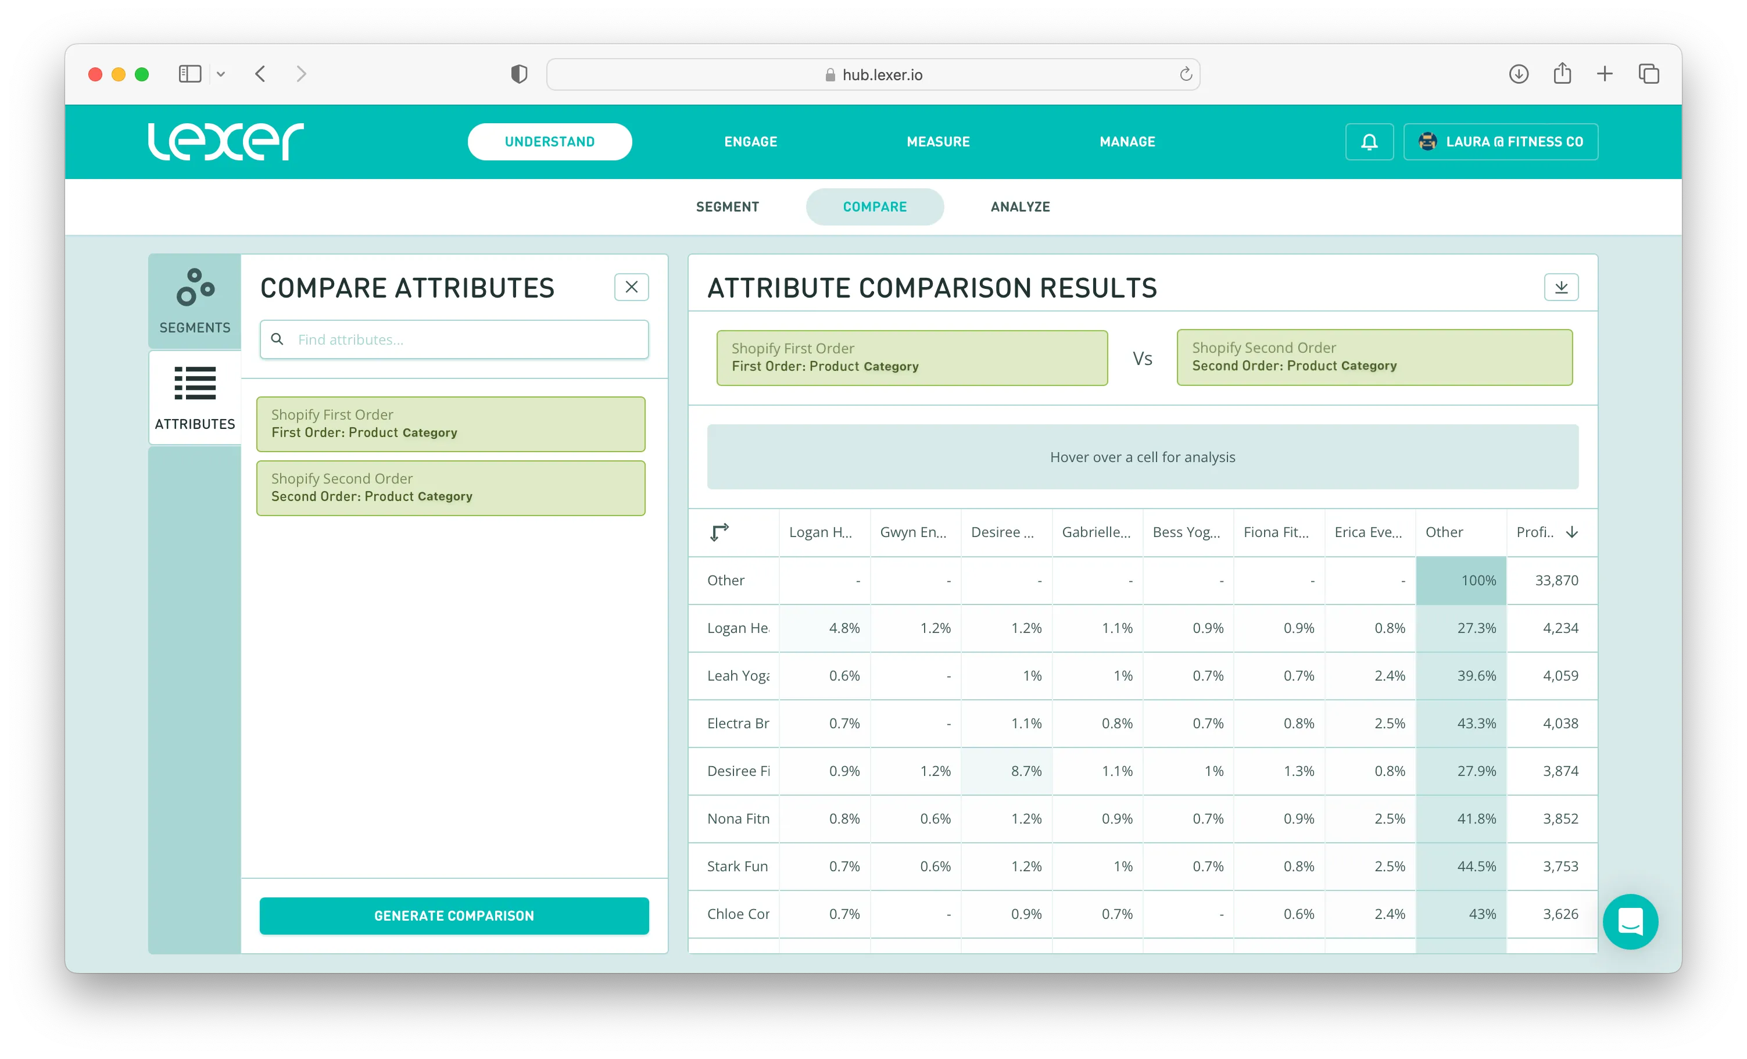Image resolution: width=1747 pixels, height=1059 pixels.
Task: Close the Compare Attributes panel
Action: pos(631,287)
